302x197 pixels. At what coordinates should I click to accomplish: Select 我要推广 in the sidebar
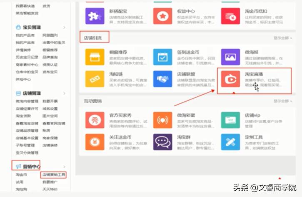coord(50,182)
